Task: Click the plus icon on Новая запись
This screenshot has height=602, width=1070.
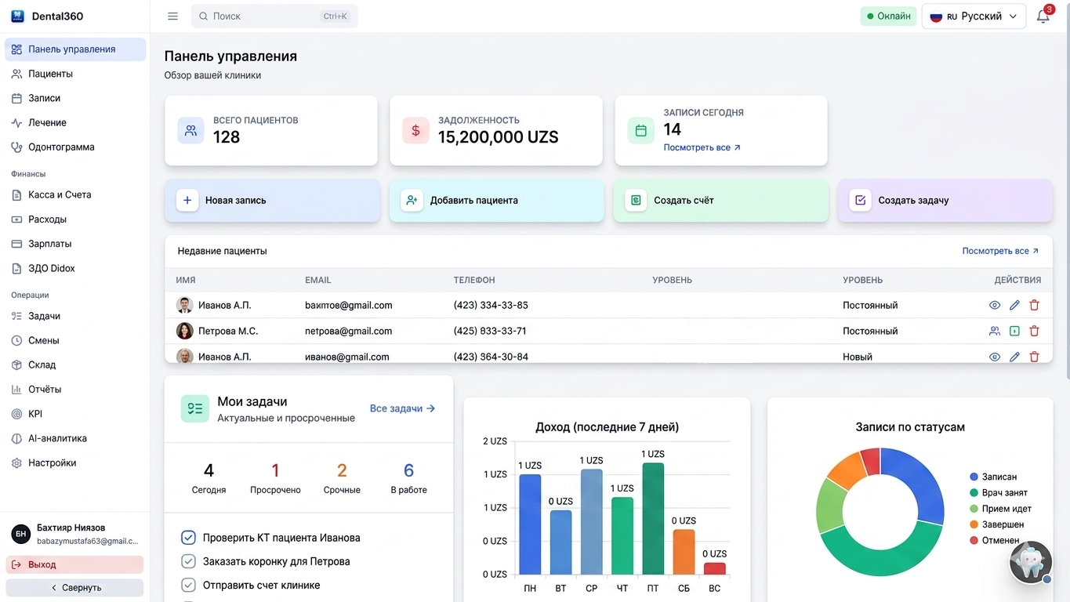Action: click(x=187, y=201)
